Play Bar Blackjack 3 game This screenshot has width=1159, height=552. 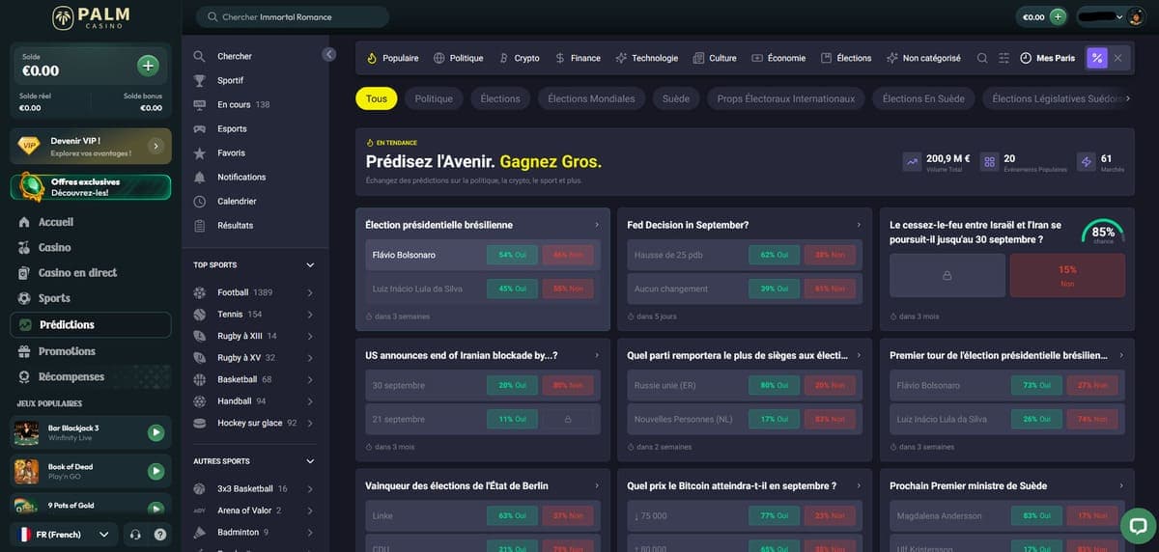point(155,433)
